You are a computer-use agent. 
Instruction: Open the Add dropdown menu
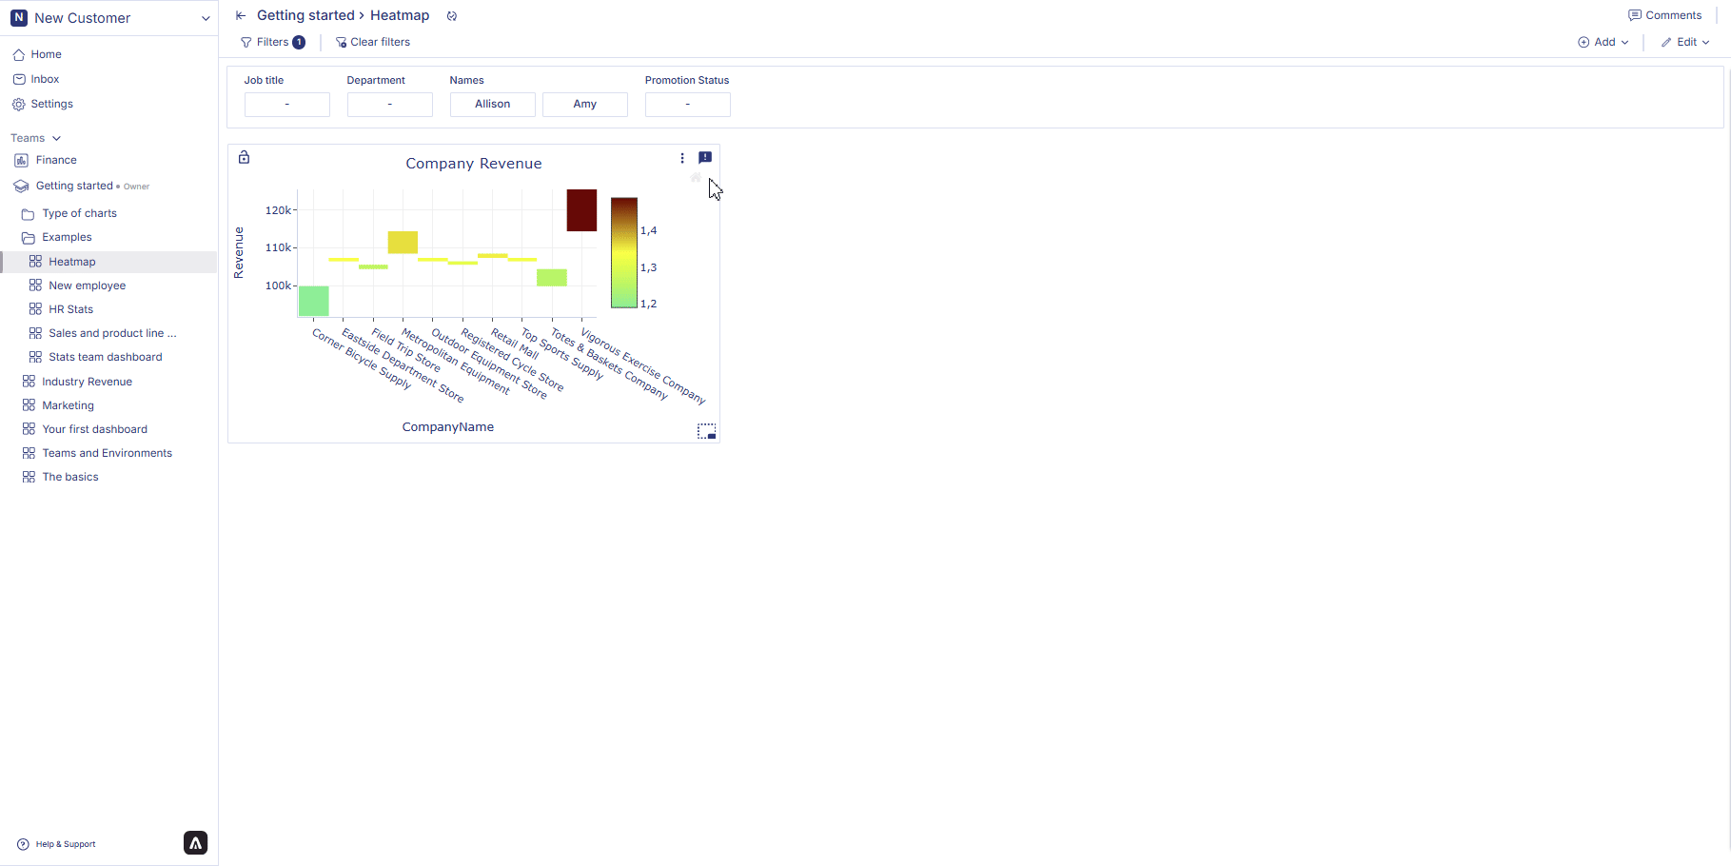tap(1603, 42)
